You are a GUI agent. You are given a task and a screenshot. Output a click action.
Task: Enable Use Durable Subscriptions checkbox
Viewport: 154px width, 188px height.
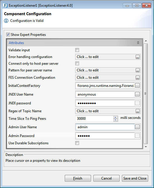pos(77,143)
